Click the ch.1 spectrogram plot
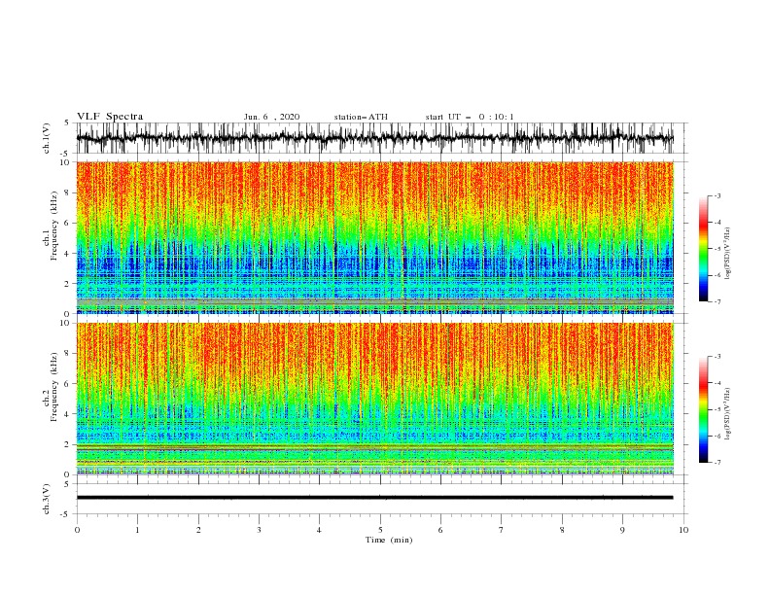 pos(374,237)
